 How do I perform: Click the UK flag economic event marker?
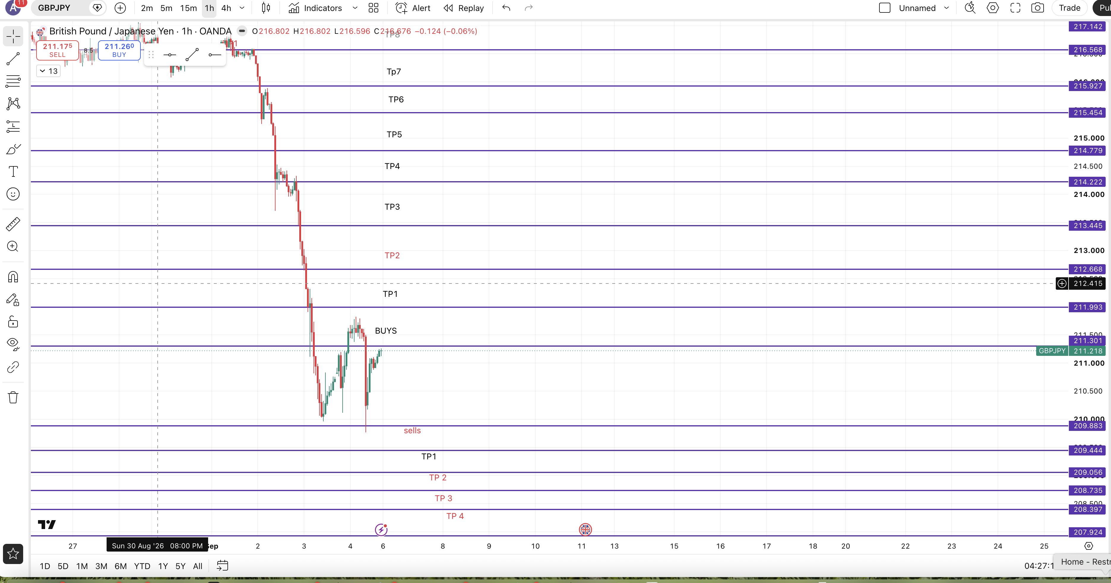pyautogui.click(x=585, y=530)
